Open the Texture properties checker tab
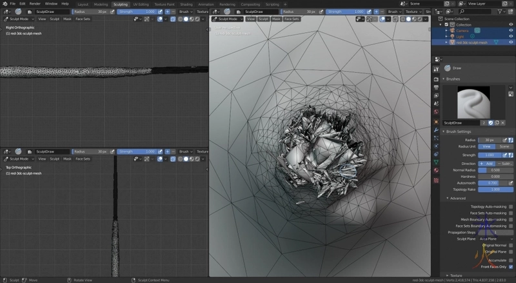The width and height of the screenshot is (516, 283). coord(436,181)
